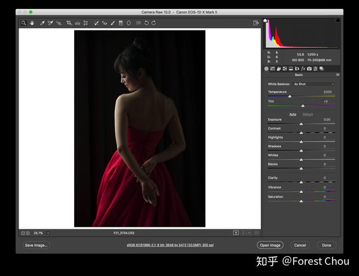Viewport: 359px width, 276px height.
Task: Open the Snapshots panel tab
Action: (x=322, y=68)
